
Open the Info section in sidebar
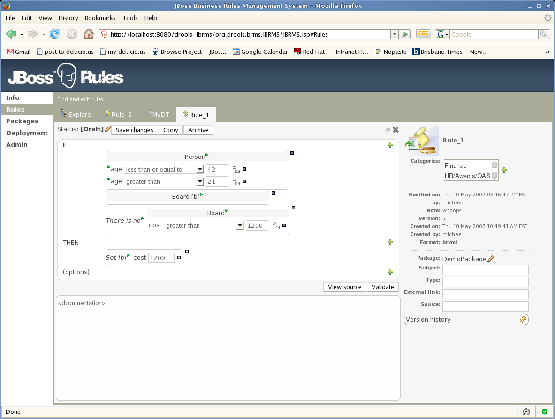coord(13,97)
